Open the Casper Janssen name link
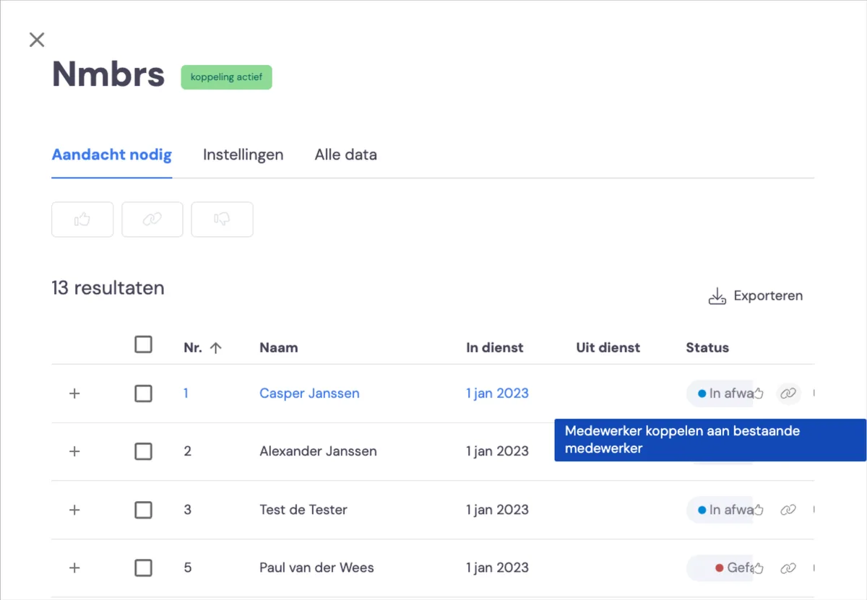 click(x=309, y=394)
